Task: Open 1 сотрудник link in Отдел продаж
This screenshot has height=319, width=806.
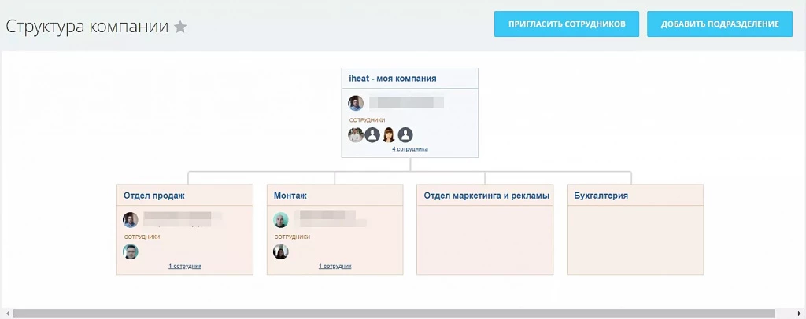Action: (185, 266)
